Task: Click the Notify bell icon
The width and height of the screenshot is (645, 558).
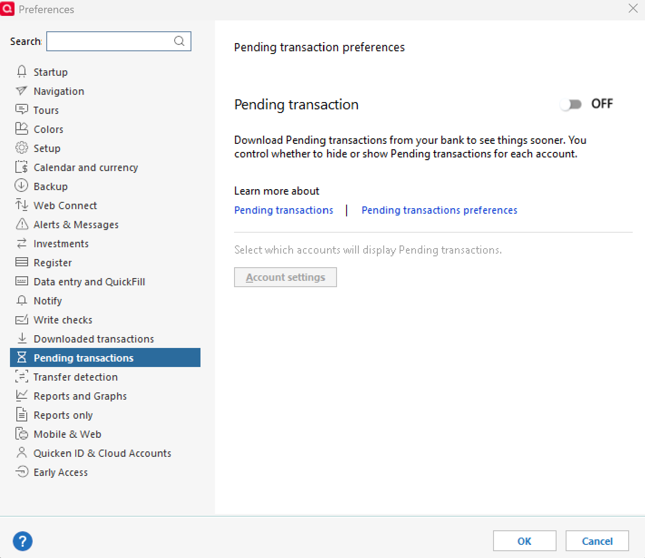Action: coord(21,300)
